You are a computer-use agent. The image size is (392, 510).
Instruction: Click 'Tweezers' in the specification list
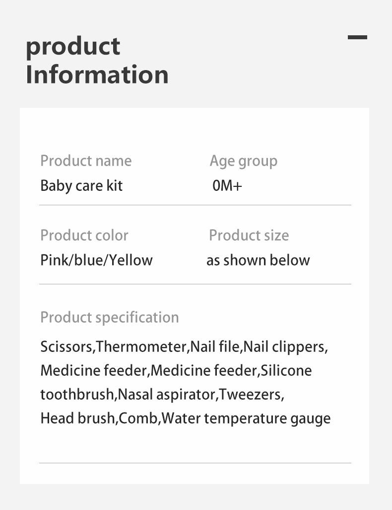(250, 394)
